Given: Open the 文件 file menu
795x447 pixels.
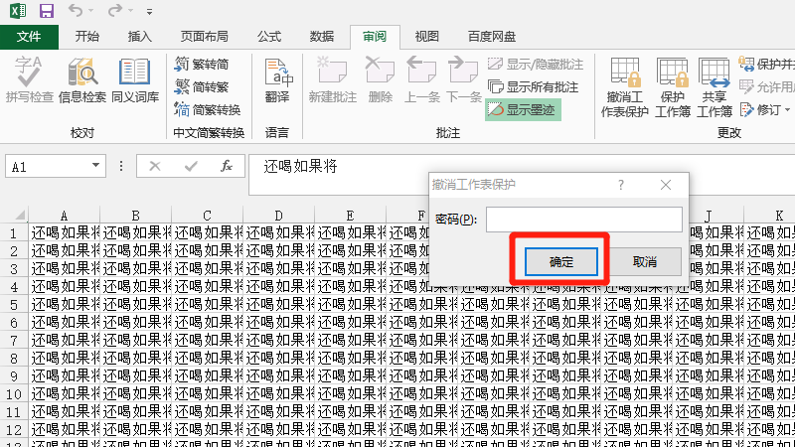Looking at the screenshot, I should tap(30, 37).
